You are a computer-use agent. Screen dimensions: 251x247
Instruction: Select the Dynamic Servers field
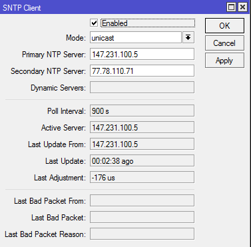(142, 87)
